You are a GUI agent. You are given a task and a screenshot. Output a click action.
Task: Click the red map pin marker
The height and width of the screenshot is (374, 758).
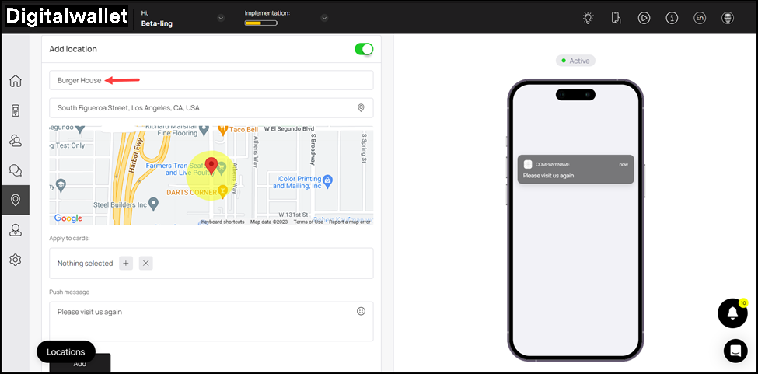tap(210, 166)
